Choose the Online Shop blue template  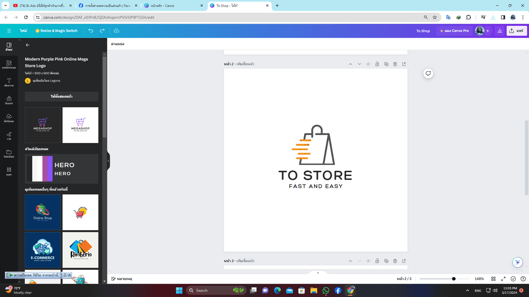point(43,212)
